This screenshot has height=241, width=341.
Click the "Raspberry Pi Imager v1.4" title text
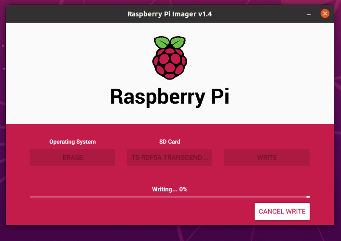pos(170,14)
